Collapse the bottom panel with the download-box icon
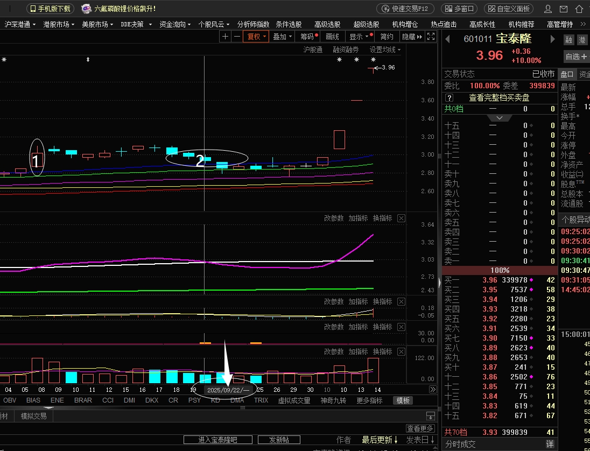The width and height of the screenshot is (590, 451). click(x=431, y=416)
